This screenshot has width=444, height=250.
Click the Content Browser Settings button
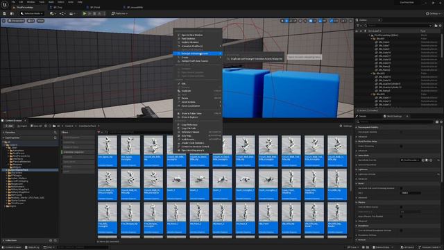point(345,126)
